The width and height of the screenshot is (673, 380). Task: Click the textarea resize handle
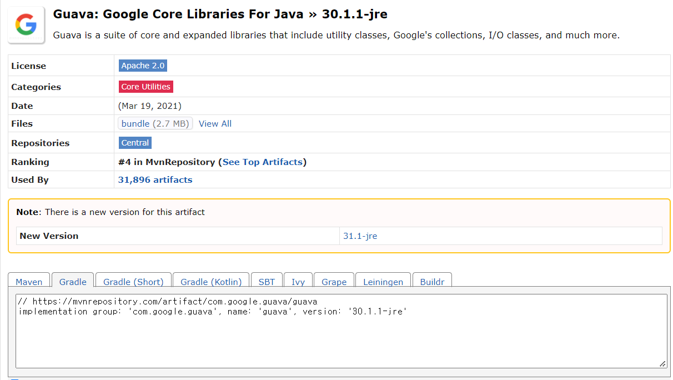(662, 364)
